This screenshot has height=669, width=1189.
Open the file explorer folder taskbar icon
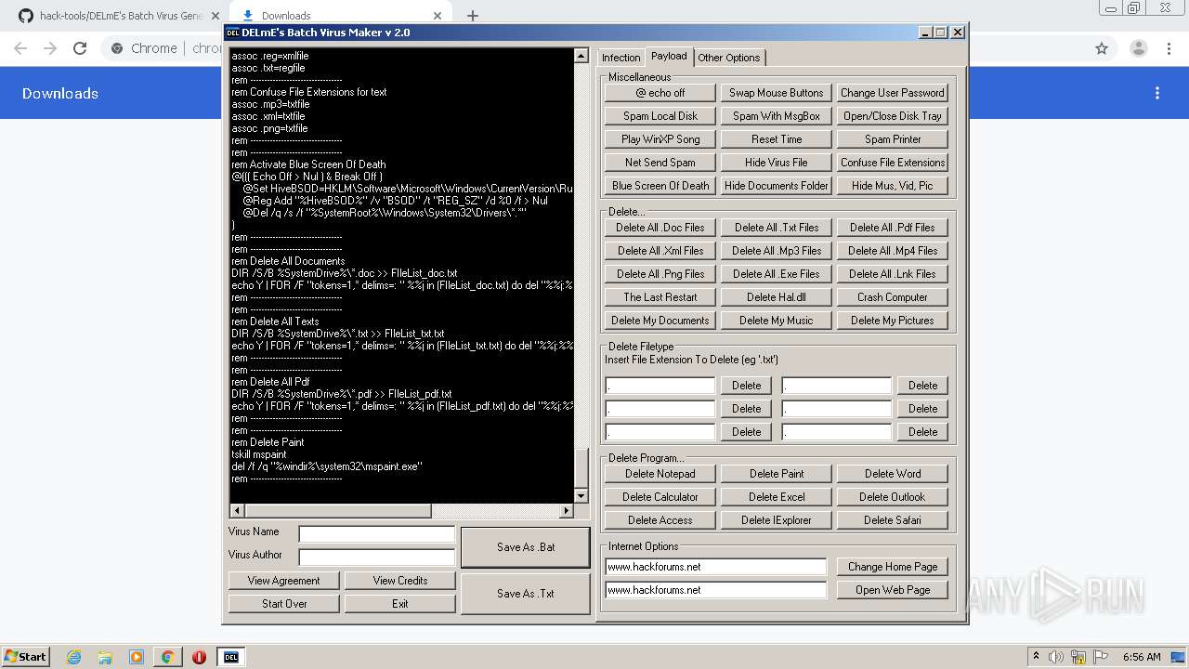click(105, 657)
